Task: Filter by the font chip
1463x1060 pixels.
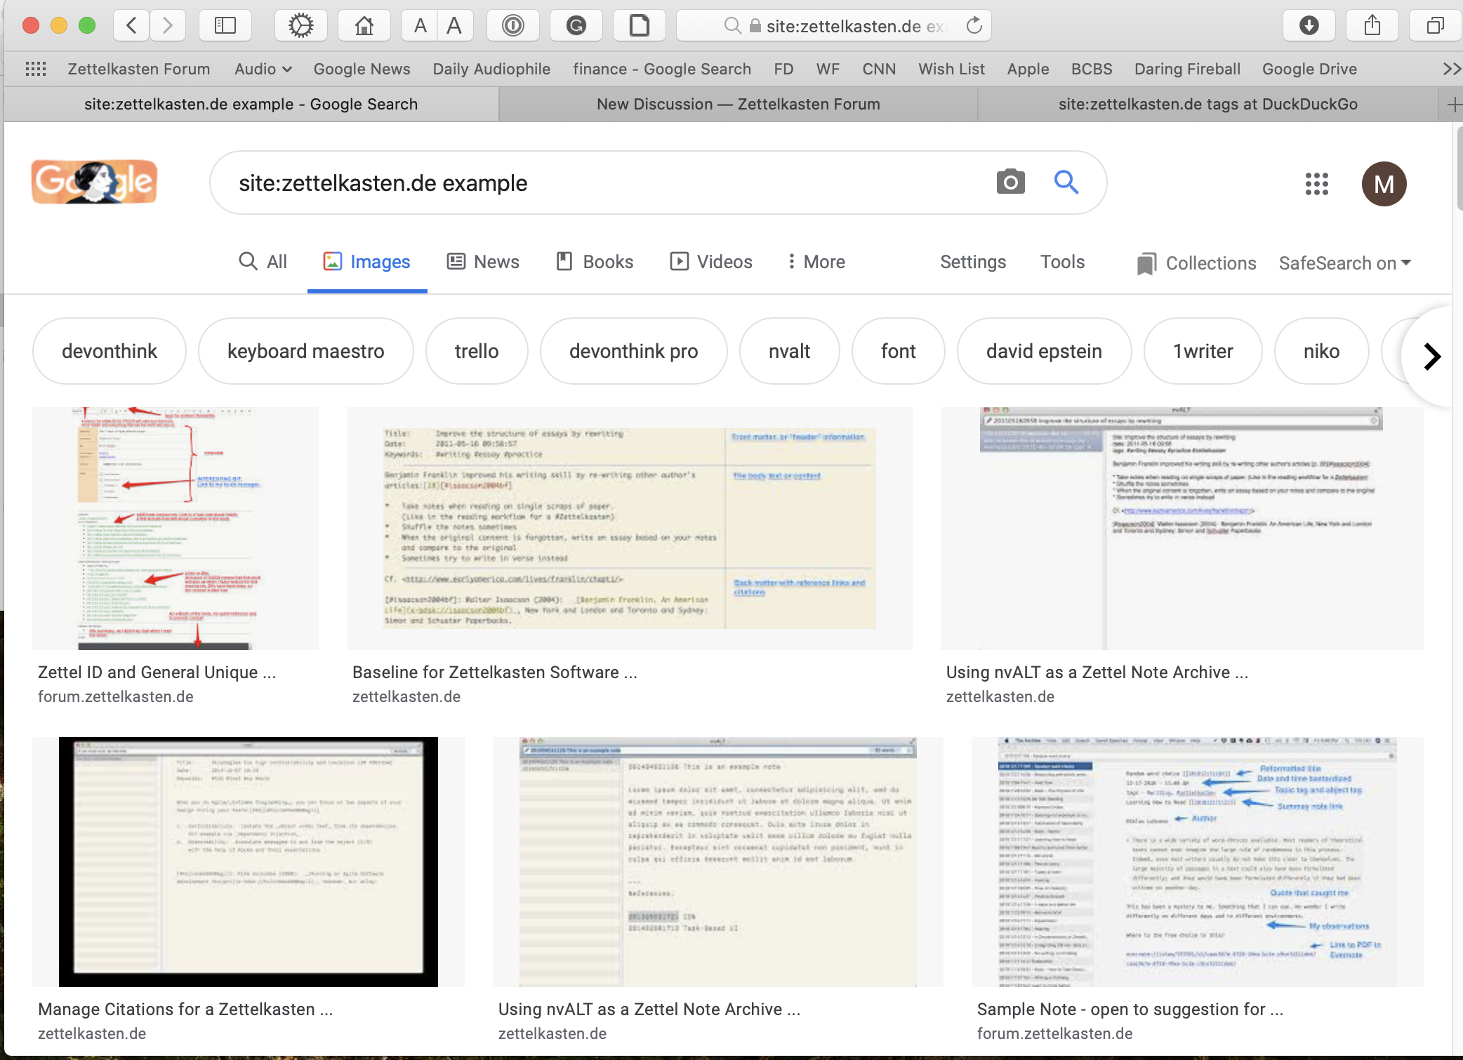Action: pos(899,351)
